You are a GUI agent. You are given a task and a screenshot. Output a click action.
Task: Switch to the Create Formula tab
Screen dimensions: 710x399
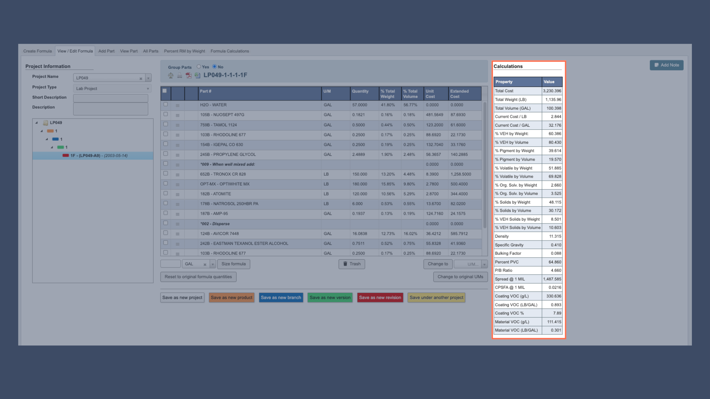tap(37, 51)
